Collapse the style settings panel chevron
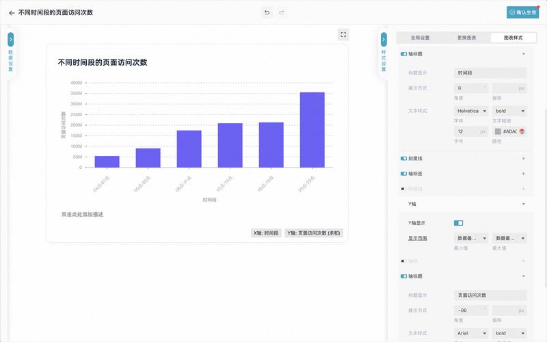 (384, 40)
